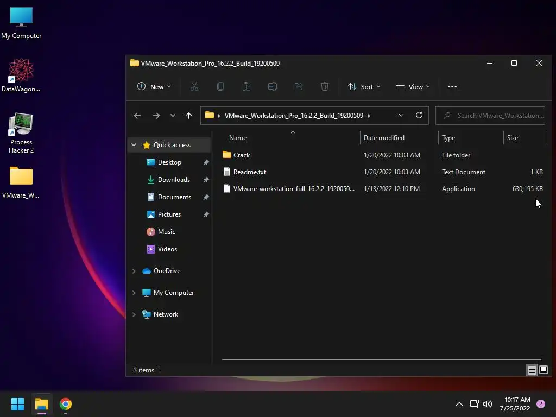Click the 3 items status text
This screenshot has width=556, height=417.
[143, 370]
